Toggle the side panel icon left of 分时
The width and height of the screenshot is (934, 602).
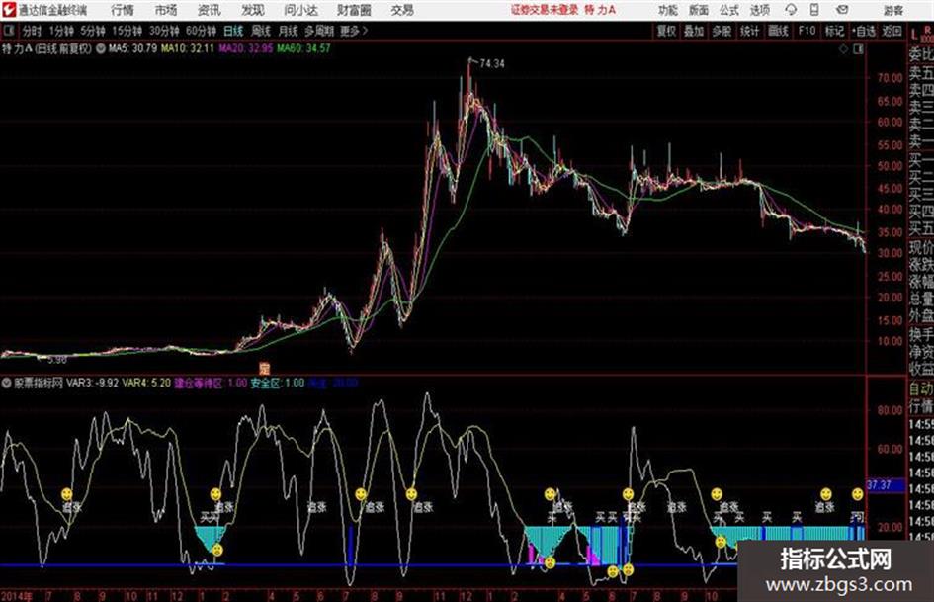[8, 31]
